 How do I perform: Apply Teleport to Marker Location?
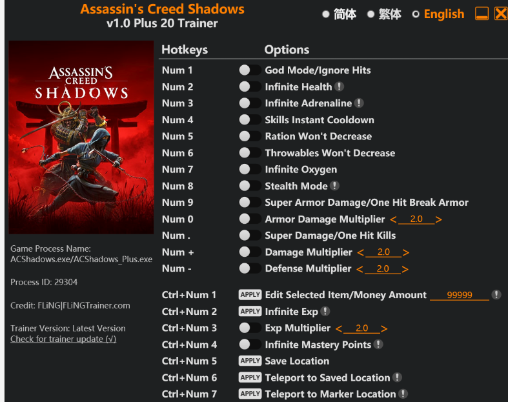coord(250,394)
